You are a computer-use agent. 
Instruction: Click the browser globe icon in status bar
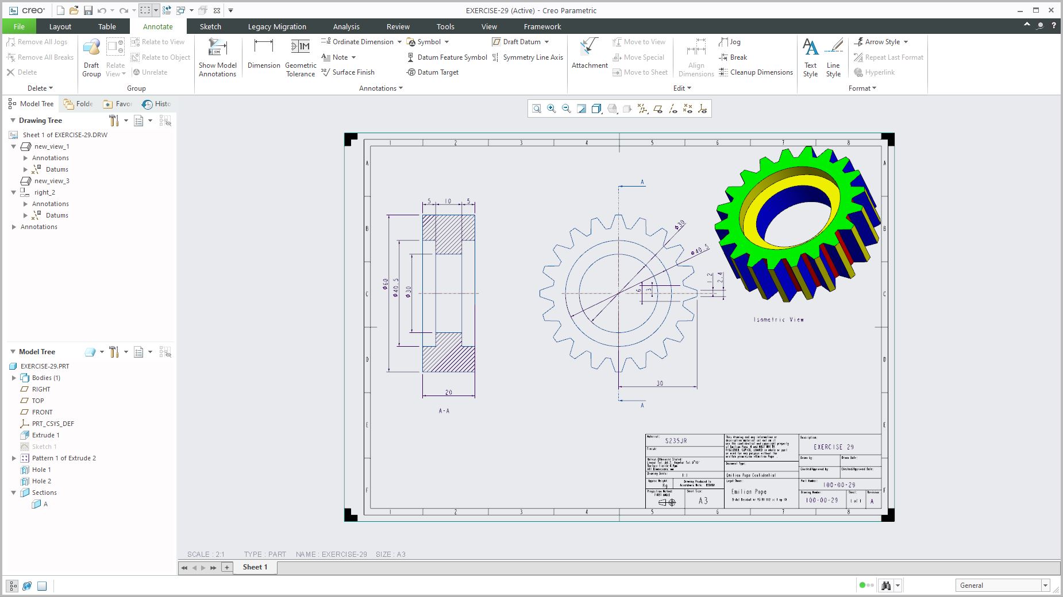(27, 586)
